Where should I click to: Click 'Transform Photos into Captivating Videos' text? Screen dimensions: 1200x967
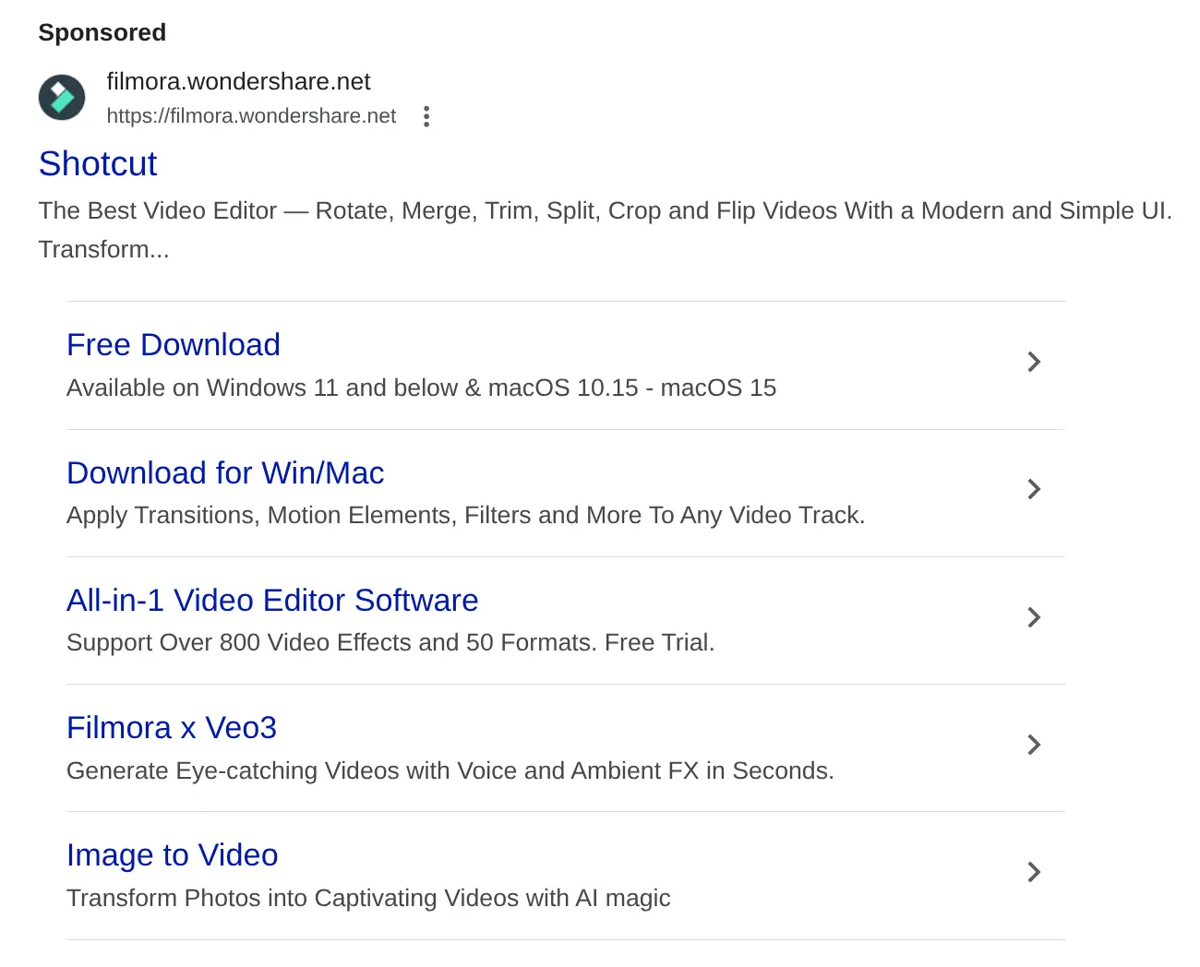tap(368, 898)
